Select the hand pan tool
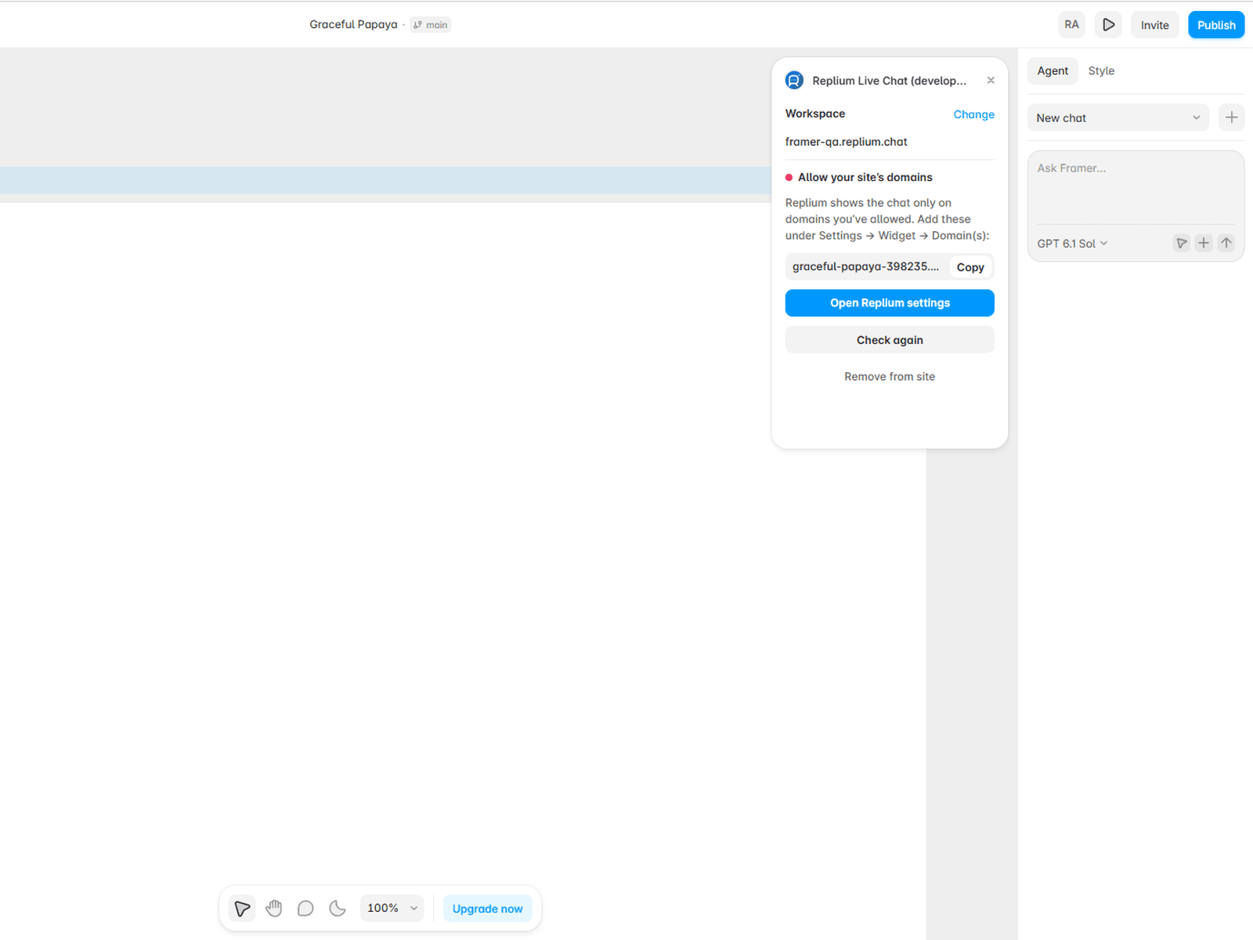Screen dimensions: 1253x940 pos(273,909)
